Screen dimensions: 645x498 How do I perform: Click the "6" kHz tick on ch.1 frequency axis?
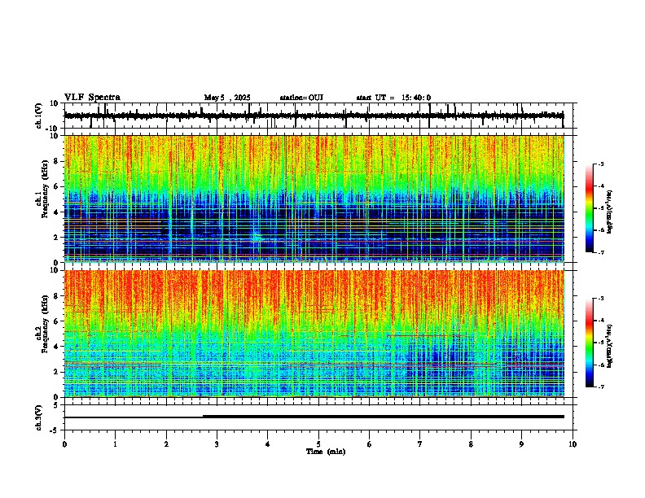pos(57,186)
